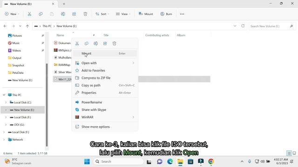Screen dimensions: 298x167
Task: Open the Output folder in the sidebar
Action: (17, 58)
